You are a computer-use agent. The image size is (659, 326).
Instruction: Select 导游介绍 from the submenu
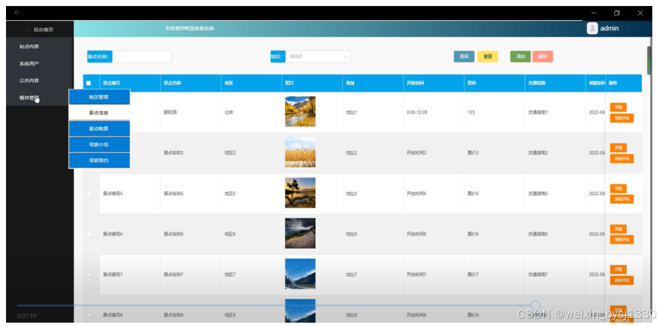(99, 144)
